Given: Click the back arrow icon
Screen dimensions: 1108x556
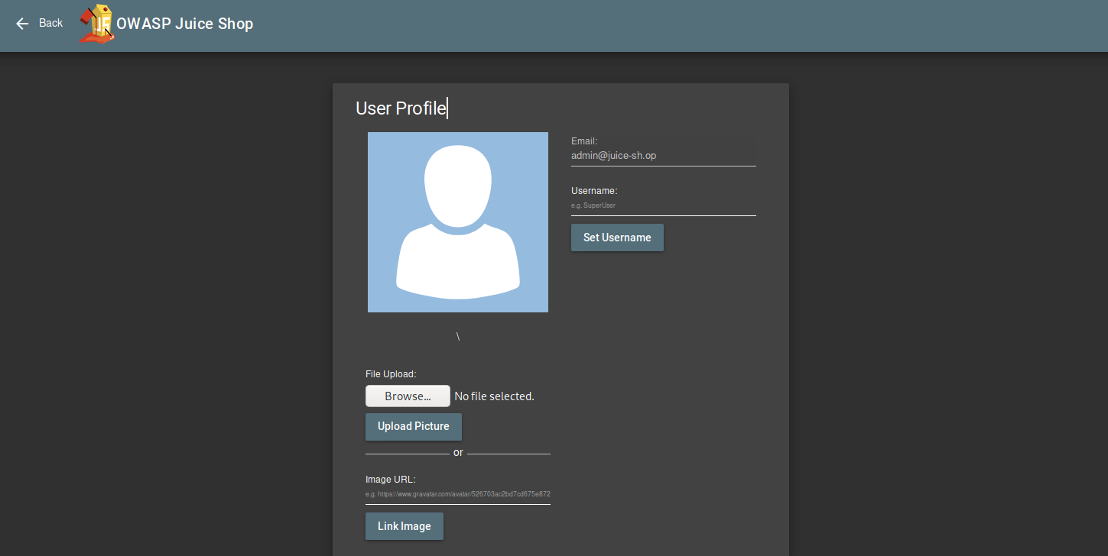Looking at the screenshot, I should coord(22,24).
